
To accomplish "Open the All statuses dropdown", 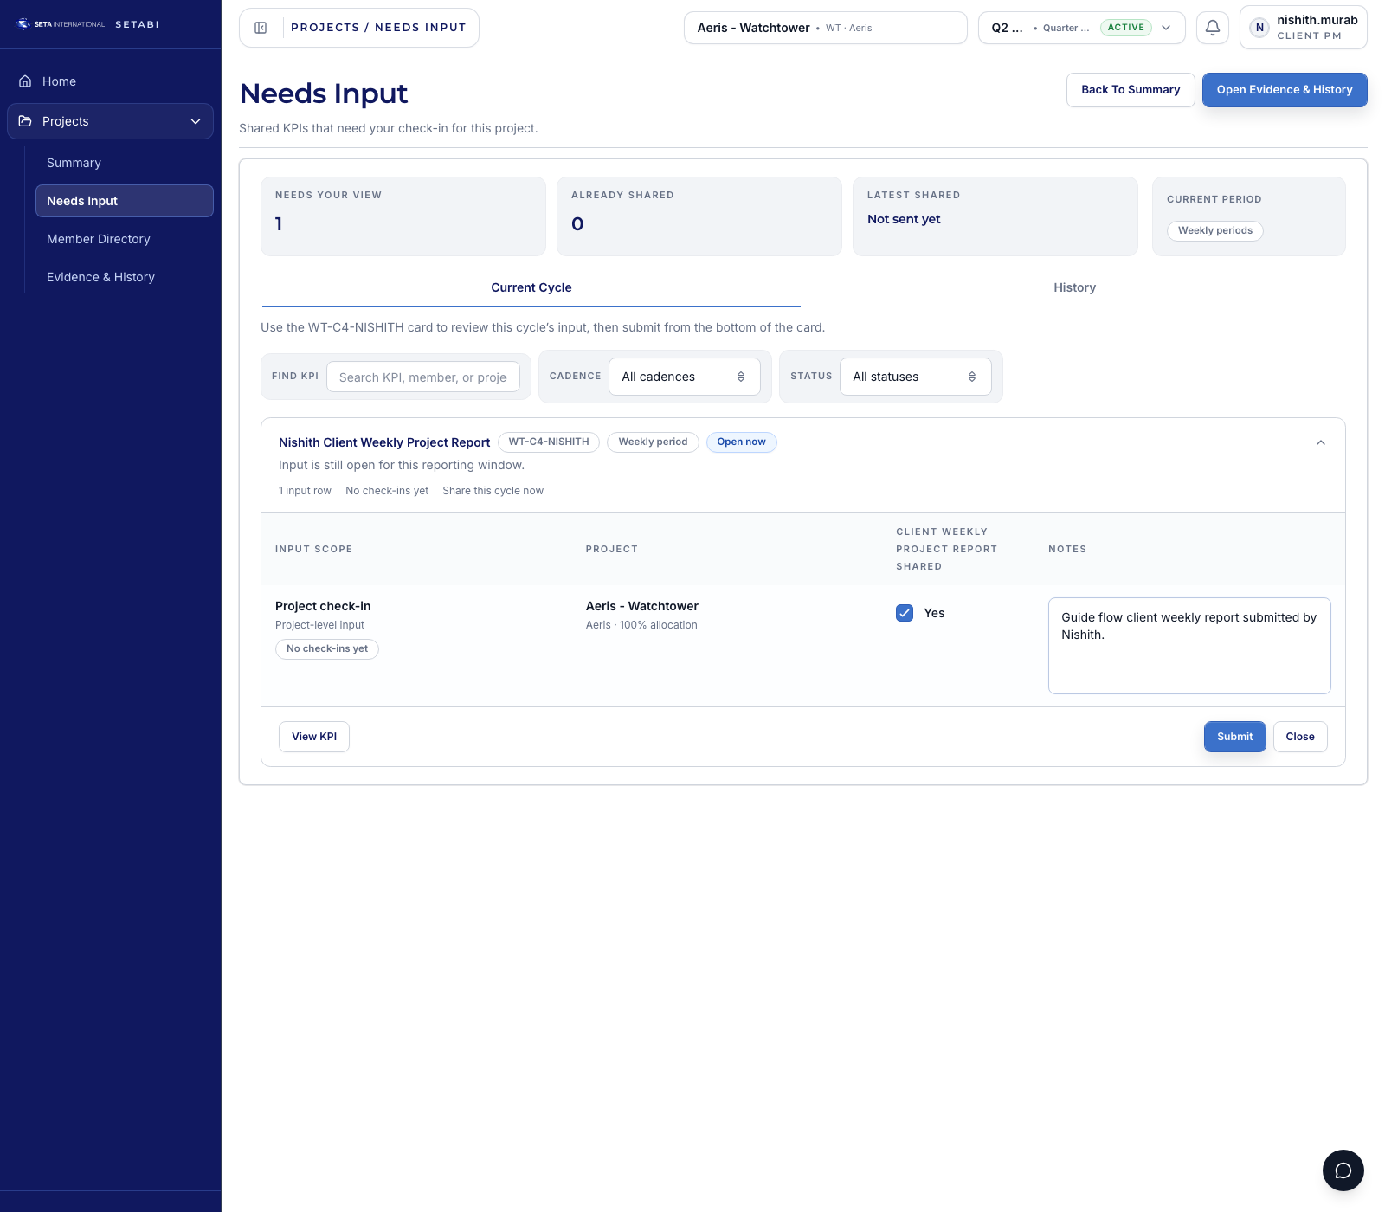I will (915, 376).
